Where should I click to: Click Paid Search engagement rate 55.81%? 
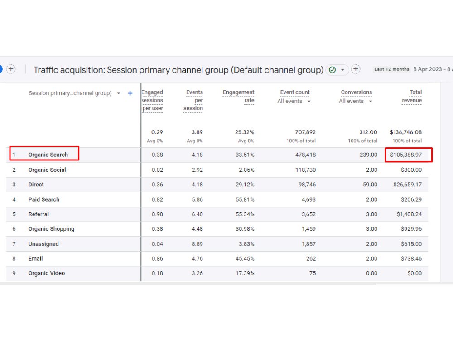245,199
